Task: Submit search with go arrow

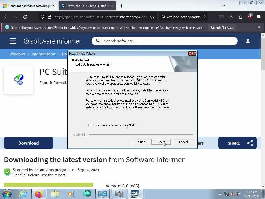Action: click(204, 17)
